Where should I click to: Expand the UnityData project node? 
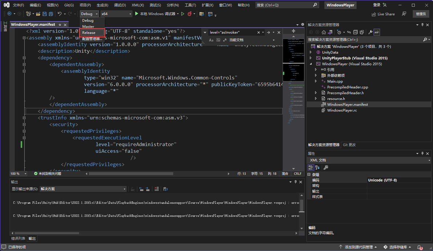(311, 52)
